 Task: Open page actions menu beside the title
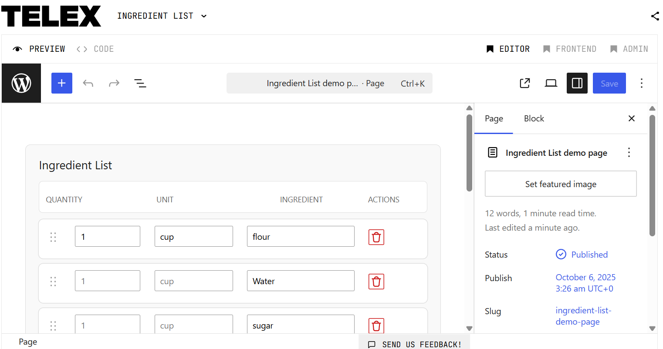(x=629, y=153)
